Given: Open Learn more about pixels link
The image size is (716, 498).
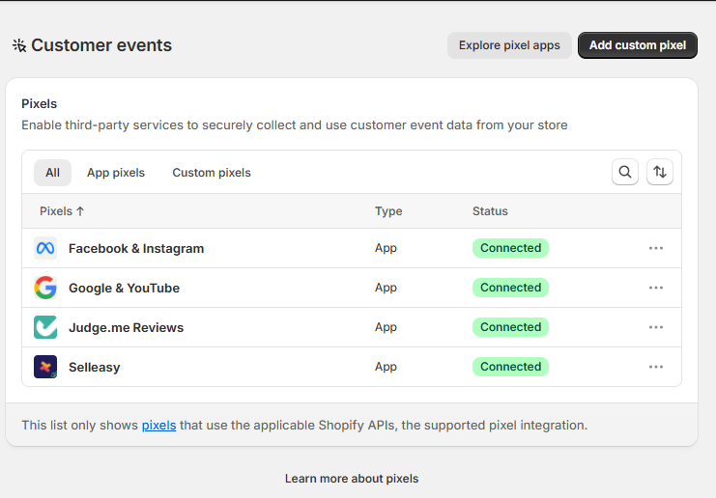Looking at the screenshot, I should (x=352, y=479).
